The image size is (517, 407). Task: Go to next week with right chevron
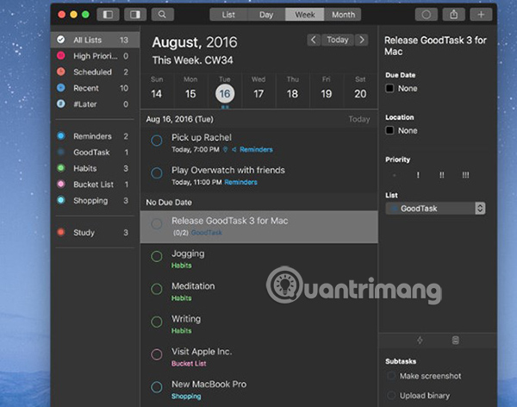coord(362,40)
